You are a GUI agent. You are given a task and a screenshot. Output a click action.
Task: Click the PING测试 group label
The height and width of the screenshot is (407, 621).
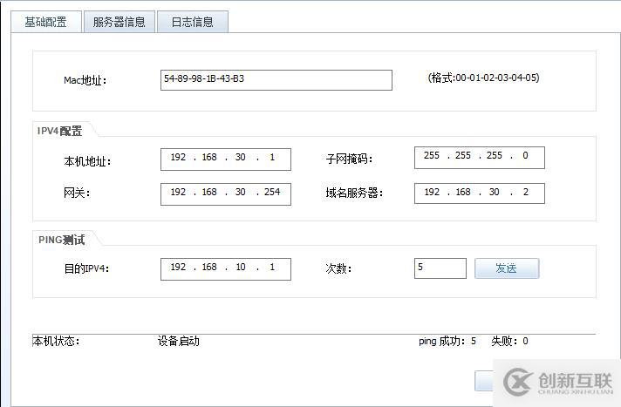61,240
